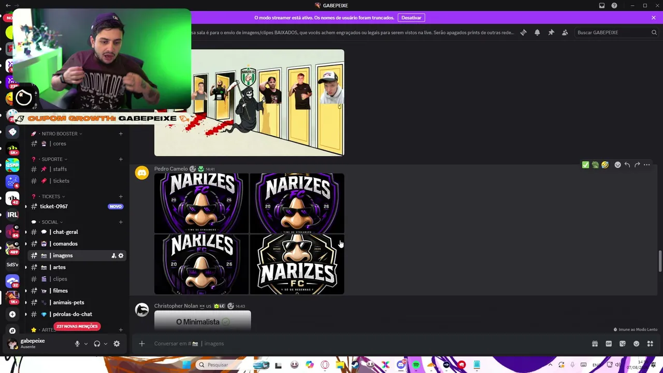
Task: Add laughing emoji reaction to message
Action: pos(605,165)
